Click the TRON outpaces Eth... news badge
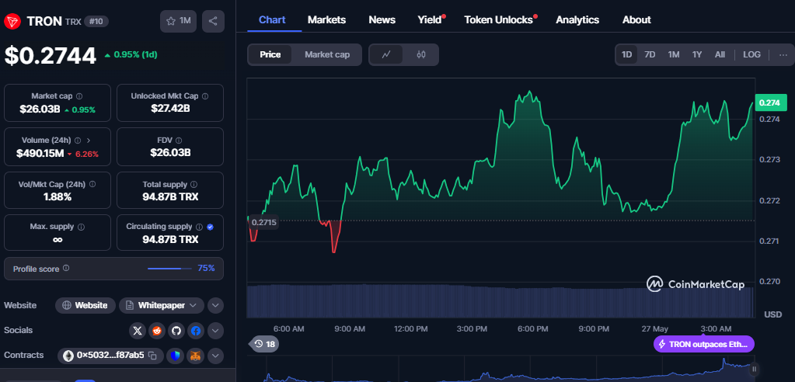The height and width of the screenshot is (382, 795). click(704, 344)
